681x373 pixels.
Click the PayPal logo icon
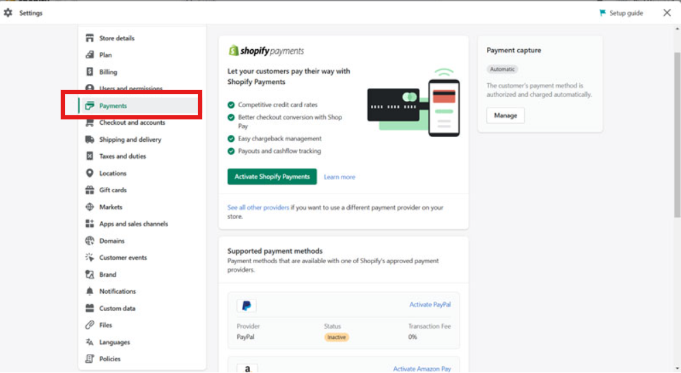point(247,305)
